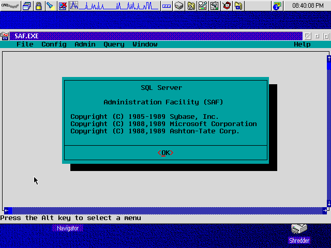Click the minimize button in SAF.EXE title bar
Viewport: 331px width, 248px height.
(317, 36)
